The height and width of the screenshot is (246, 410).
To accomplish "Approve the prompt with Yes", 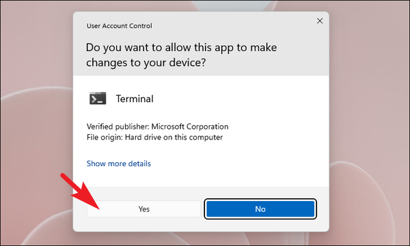I will point(143,209).
